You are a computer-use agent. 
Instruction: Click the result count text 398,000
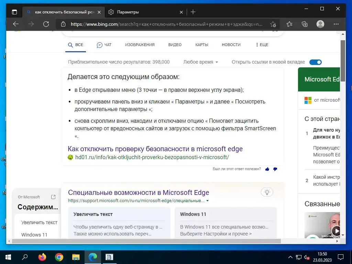pyautogui.click(x=161, y=62)
